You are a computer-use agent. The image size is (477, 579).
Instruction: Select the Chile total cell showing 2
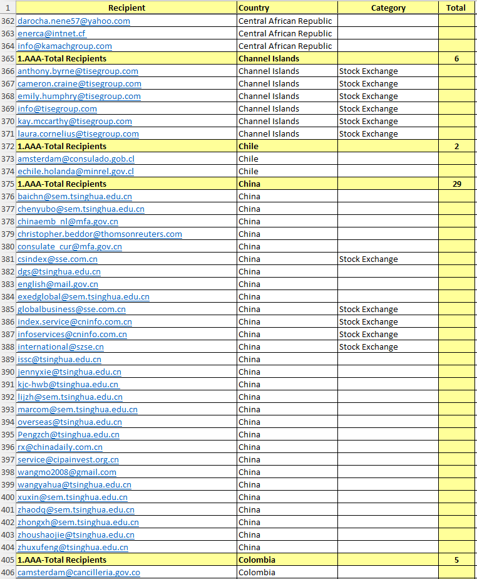pyautogui.click(x=456, y=147)
